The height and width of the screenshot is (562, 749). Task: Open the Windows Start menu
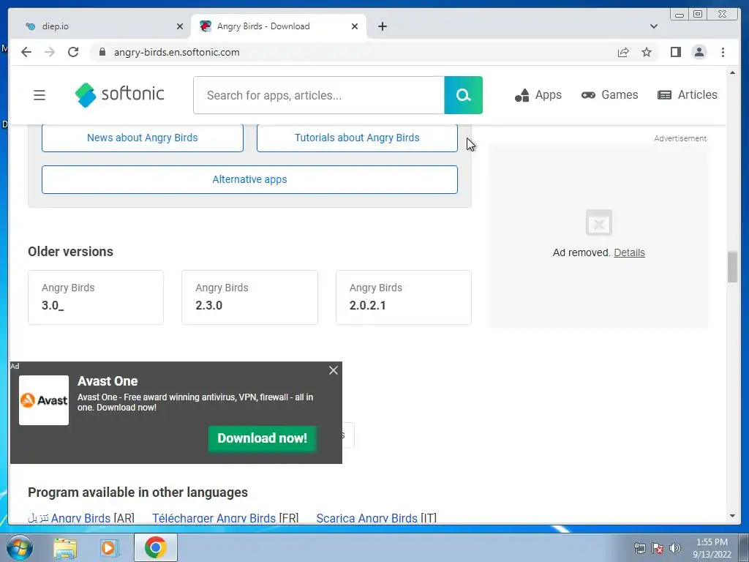click(x=20, y=547)
